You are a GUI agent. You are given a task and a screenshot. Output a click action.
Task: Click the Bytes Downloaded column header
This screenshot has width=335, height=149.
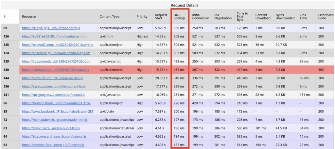285,17
